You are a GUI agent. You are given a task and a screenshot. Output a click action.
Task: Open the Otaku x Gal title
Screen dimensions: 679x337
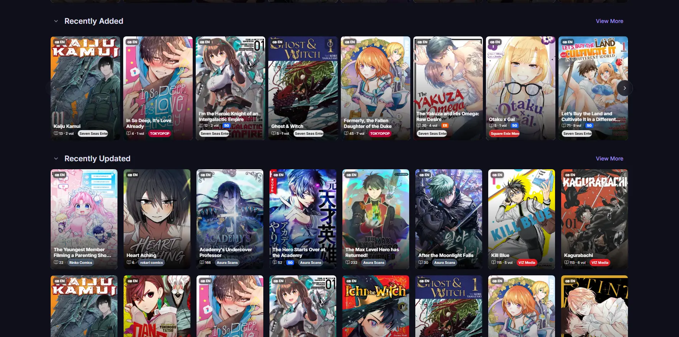pos(502,119)
